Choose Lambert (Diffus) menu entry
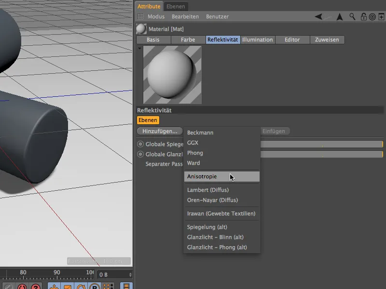Image resolution: width=386 pixels, height=289 pixels. (x=222, y=190)
